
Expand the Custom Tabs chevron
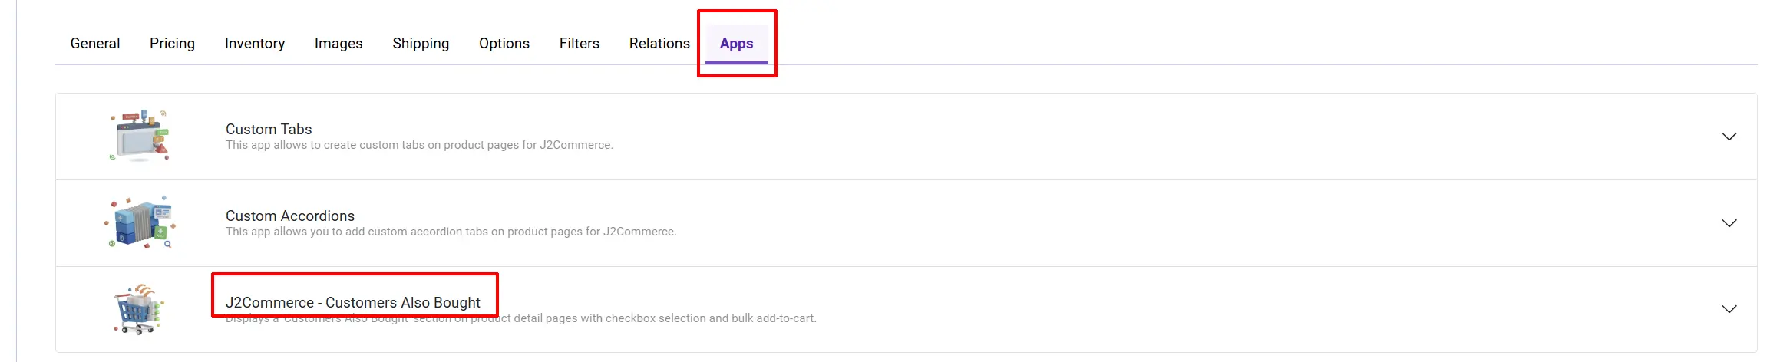pyautogui.click(x=1729, y=137)
